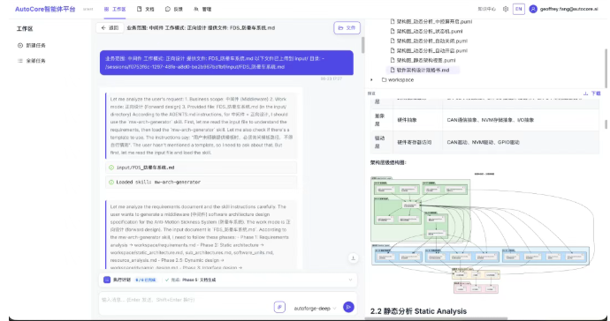Select 全部任务 in the sidebar

click(x=32, y=61)
